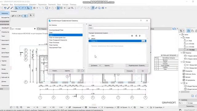The width and height of the screenshot is (197, 111).
Task: Select the Текст tool in toolbox
Action: click(3, 36)
